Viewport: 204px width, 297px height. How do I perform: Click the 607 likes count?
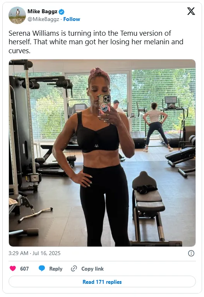tap(24, 269)
